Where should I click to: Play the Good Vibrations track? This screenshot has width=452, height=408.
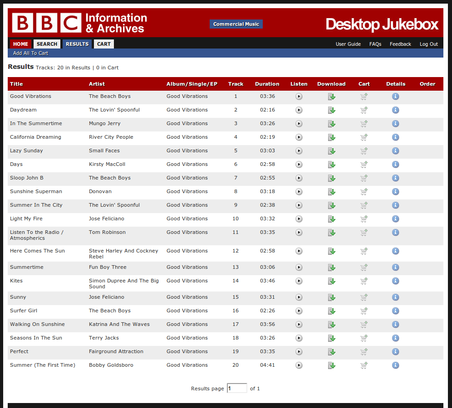tap(299, 97)
